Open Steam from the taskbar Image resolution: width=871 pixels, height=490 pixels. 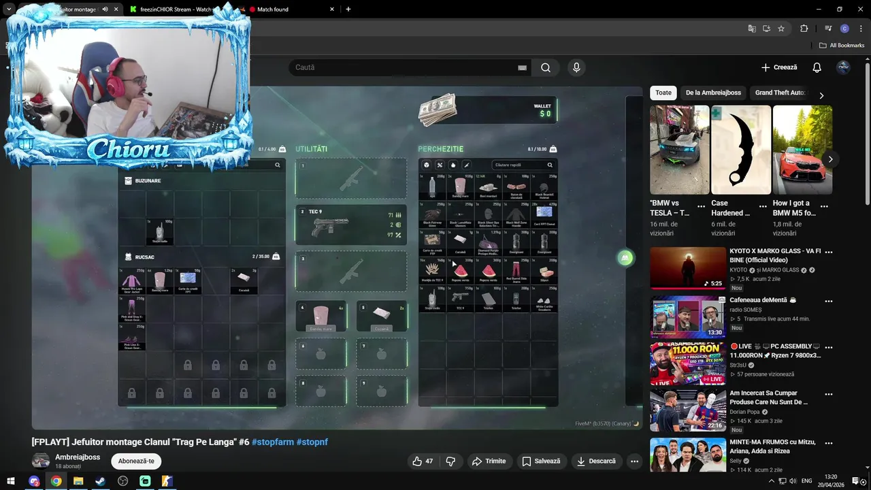[x=100, y=481]
